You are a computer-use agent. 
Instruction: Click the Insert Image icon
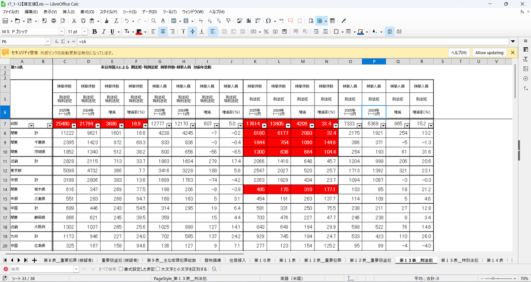240,21
